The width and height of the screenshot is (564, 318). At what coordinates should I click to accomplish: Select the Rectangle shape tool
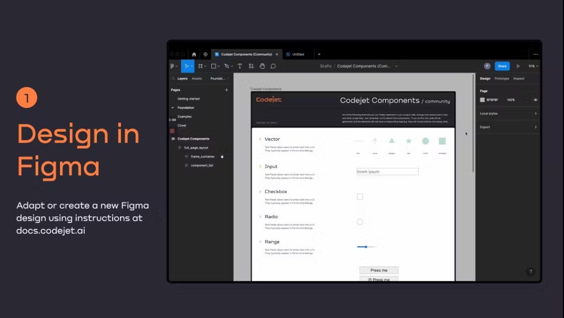click(213, 66)
